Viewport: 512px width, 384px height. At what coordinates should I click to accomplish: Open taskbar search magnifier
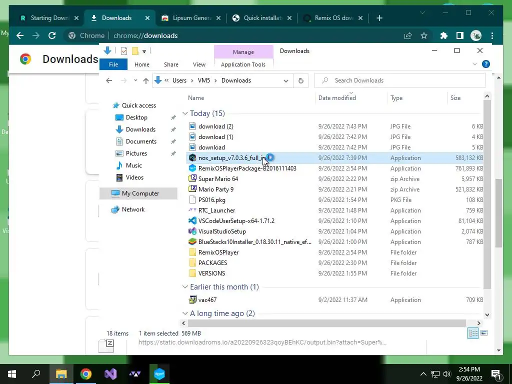pos(36,374)
